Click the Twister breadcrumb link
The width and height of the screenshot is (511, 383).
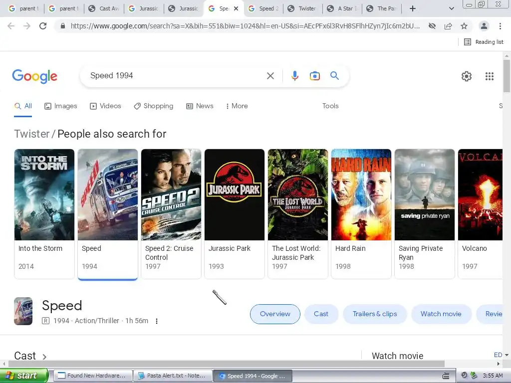pos(31,134)
